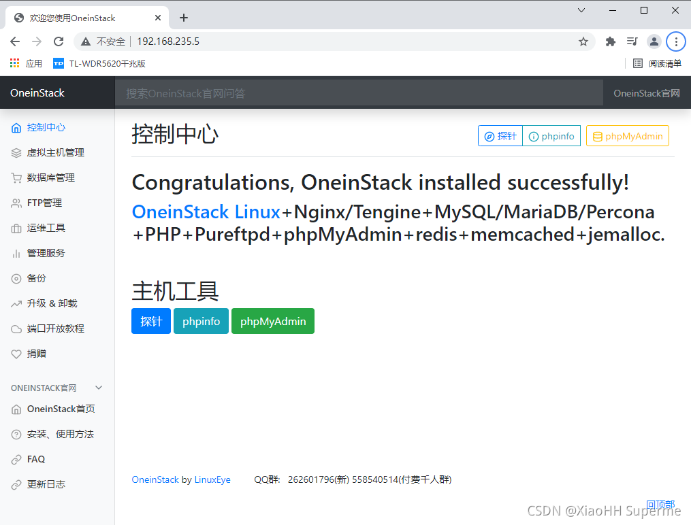
Task: Click the home icon beside 控制中心
Action: (x=16, y=128)
